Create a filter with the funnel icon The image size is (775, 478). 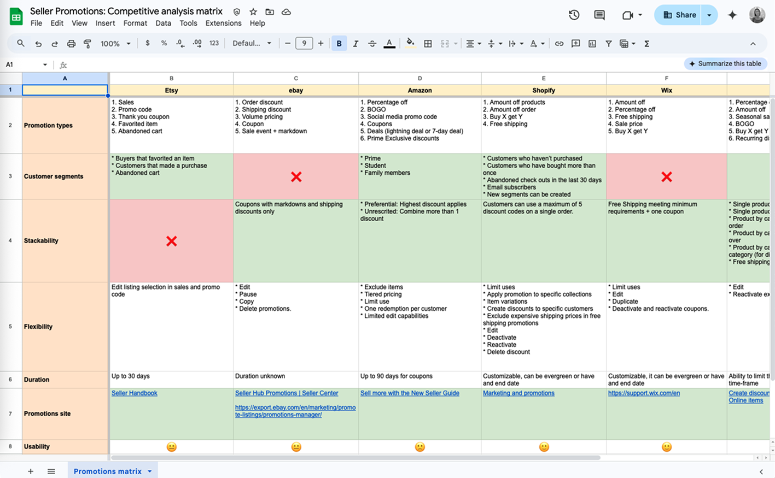[x=608, y=44]
